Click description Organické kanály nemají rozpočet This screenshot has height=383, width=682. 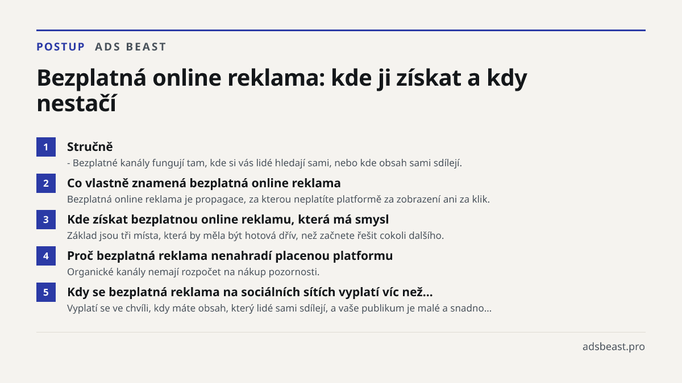tap(193, 272)
